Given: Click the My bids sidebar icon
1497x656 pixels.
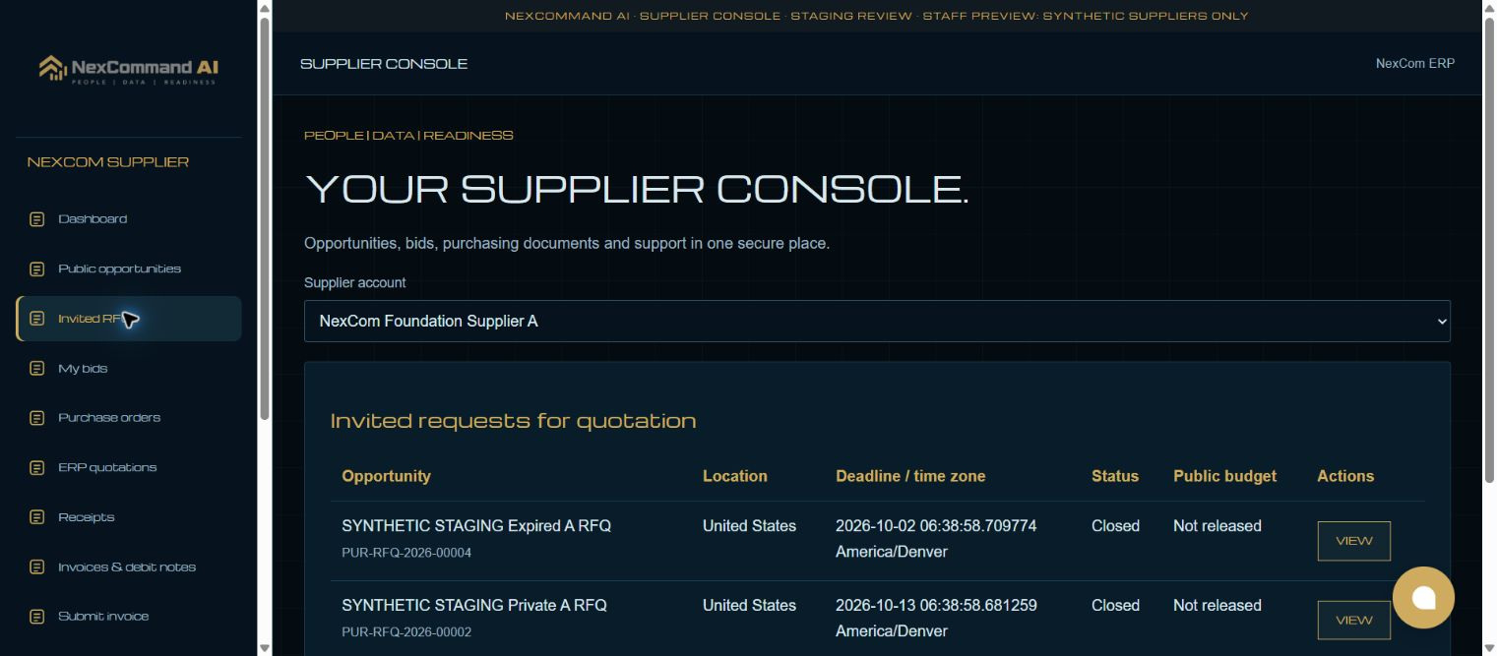Looking at the screenshot, I should (x=37, y=368).
